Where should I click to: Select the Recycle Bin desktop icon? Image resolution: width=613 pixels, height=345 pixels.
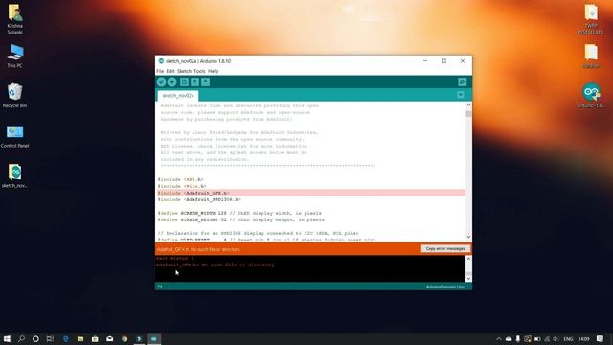[15, 96]
